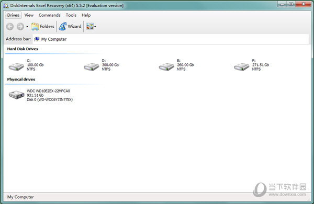Click the E: 260.00 Gb label
Screen dimensions: 314x204
(185, 65)
